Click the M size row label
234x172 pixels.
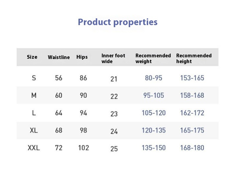pyautogui.click(x=34, y=96)
